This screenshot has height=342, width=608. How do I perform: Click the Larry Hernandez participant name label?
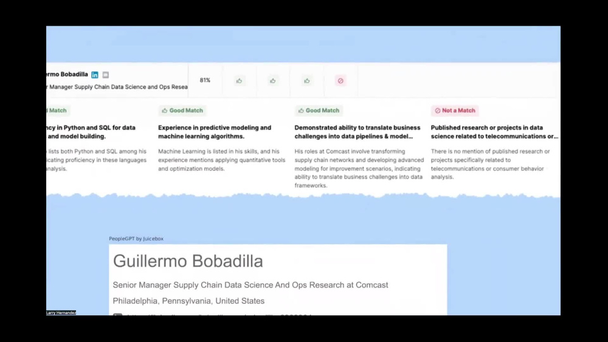point(61,313)
